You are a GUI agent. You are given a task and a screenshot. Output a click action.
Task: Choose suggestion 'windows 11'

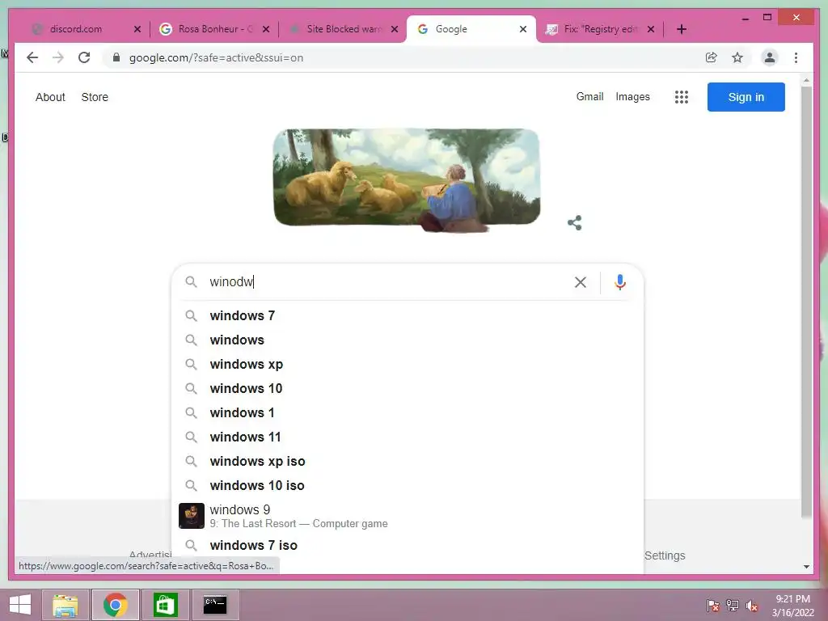[408, 437]
